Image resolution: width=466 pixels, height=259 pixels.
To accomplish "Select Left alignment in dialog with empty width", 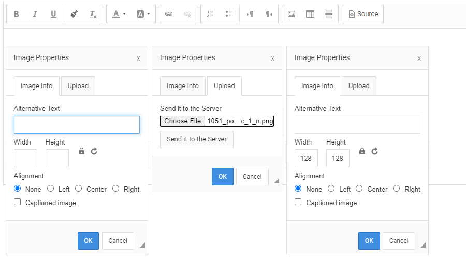I will point(50,189).
